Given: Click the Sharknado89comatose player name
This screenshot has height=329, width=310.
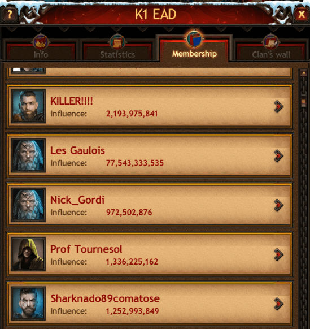Looking at the screenshot, I should click(x=105, y=298).
